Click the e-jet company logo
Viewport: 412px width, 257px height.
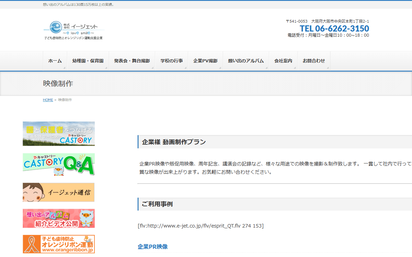pos(73,30)
